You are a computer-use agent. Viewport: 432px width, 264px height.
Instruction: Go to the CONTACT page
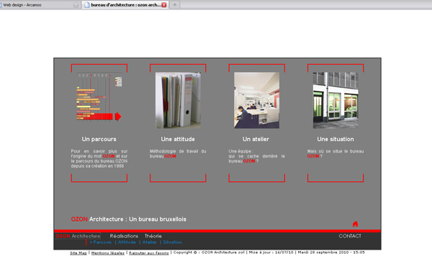[x=350, y=236]
